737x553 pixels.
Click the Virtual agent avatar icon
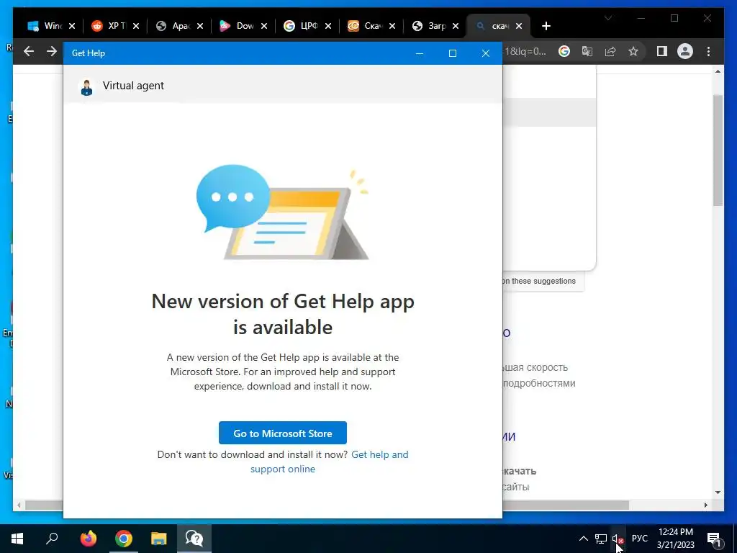[86, 87]
